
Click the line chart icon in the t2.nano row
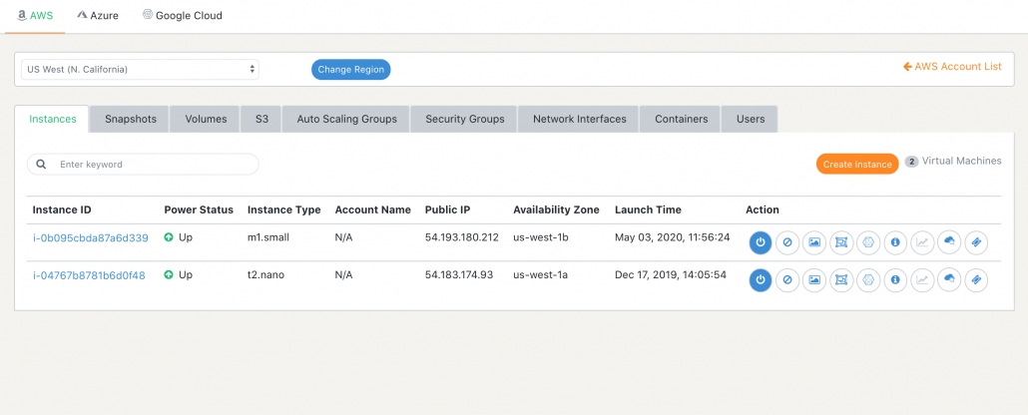tap(922, 280)
